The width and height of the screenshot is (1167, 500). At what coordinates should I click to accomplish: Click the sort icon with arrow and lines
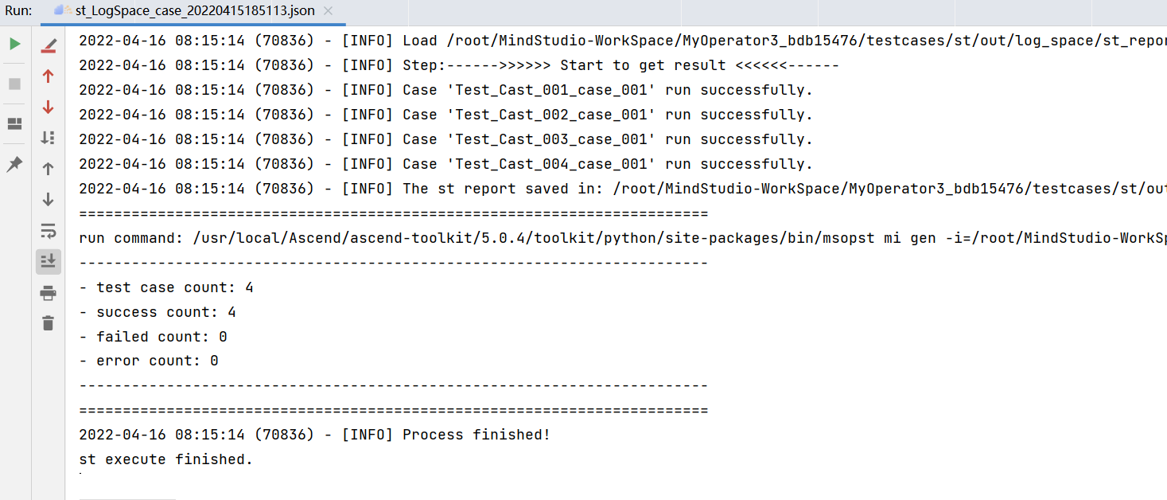(49, 138)
